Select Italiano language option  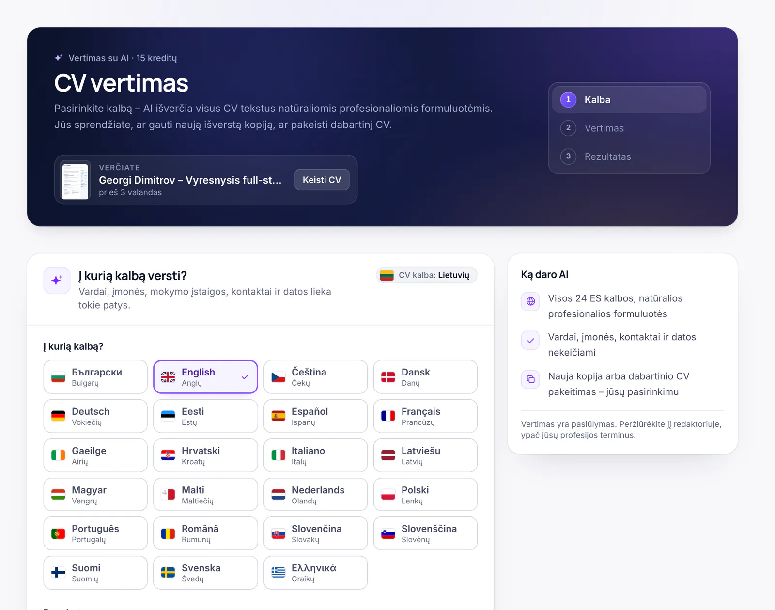pyautogui.click(x=315, y=455)
